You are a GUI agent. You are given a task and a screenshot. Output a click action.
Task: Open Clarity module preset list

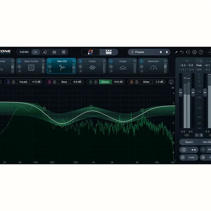click(x=81, y=71)
